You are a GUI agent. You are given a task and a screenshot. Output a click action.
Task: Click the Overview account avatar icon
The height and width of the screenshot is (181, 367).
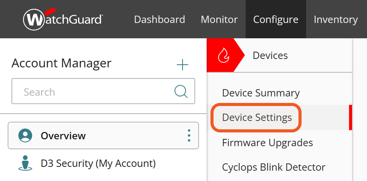25,135
